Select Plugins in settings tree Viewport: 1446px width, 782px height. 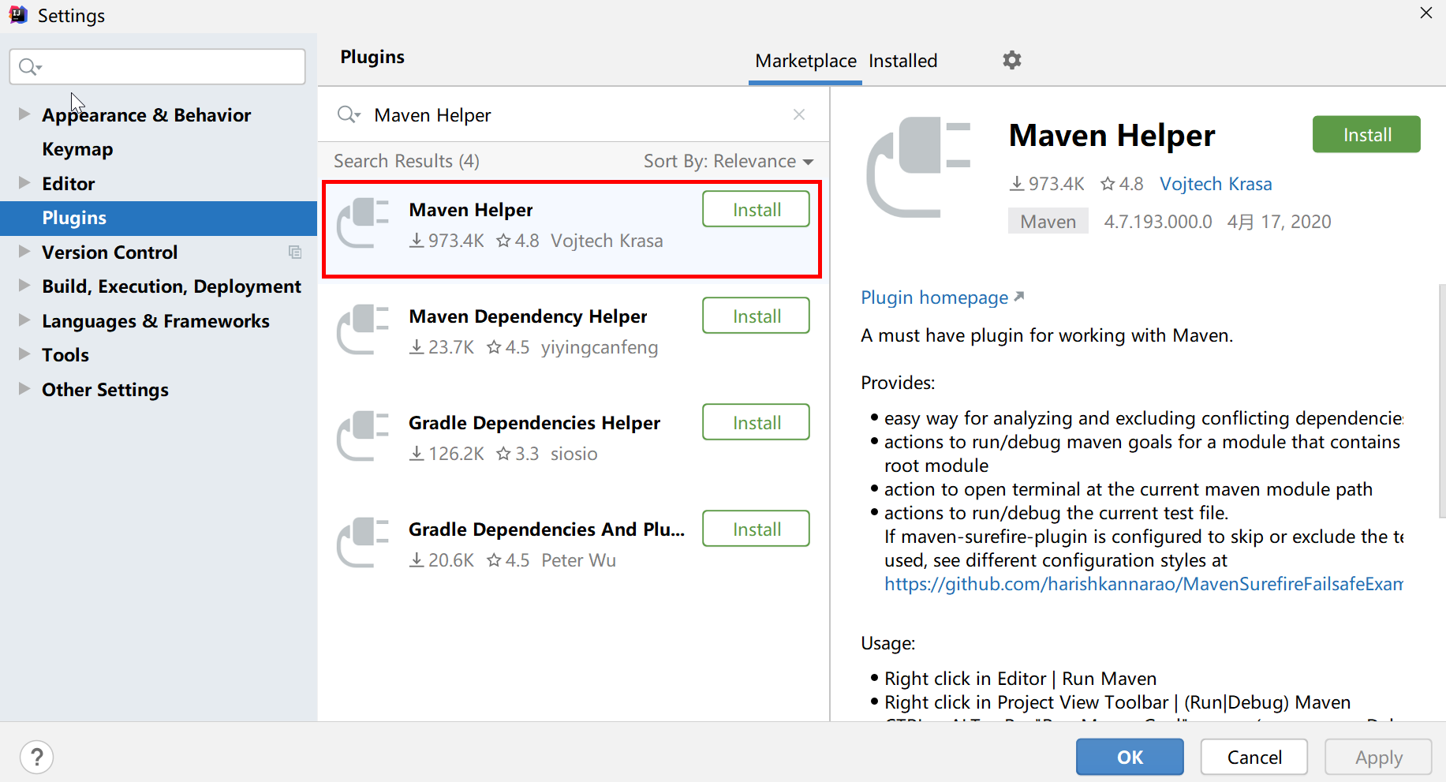tap(158, 218)
